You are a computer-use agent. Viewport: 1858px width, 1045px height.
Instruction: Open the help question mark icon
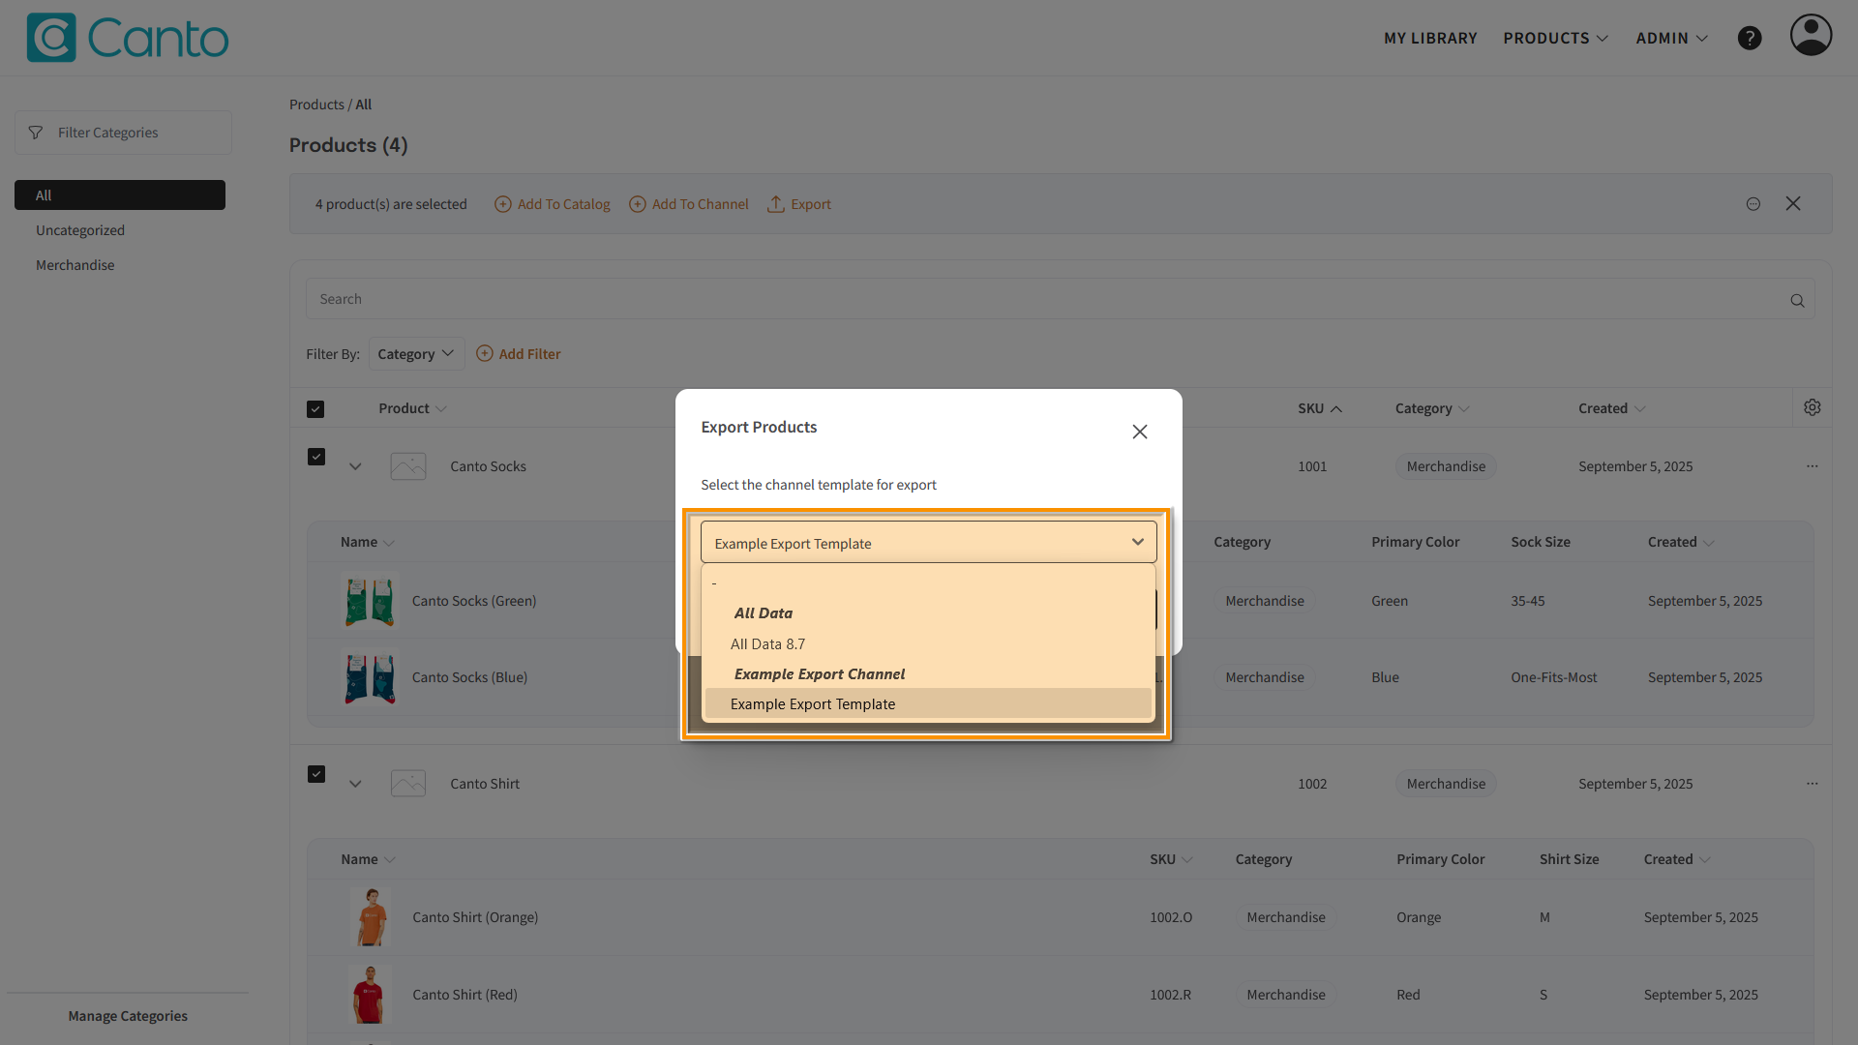[x=1749, y=38]
